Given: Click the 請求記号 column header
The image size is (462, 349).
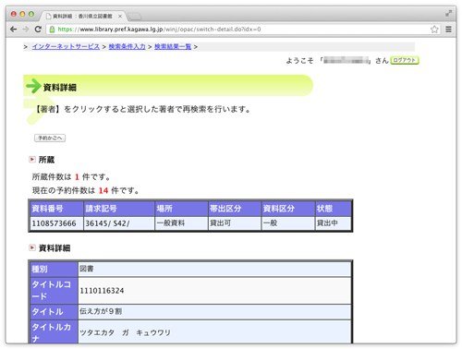Looking at the screenshot, I should [119, 209].
